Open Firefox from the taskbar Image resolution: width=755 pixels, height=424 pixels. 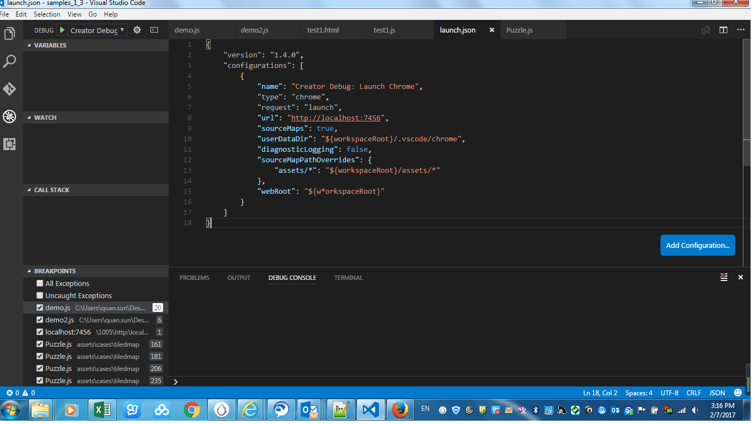pos(400,410)
